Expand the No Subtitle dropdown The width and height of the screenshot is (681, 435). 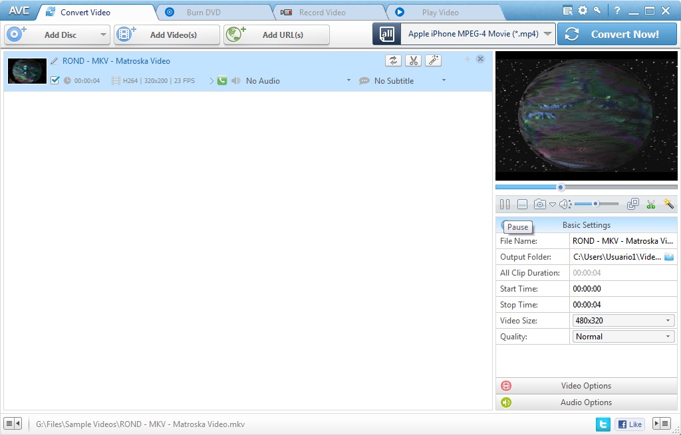(x=443, y=80)
